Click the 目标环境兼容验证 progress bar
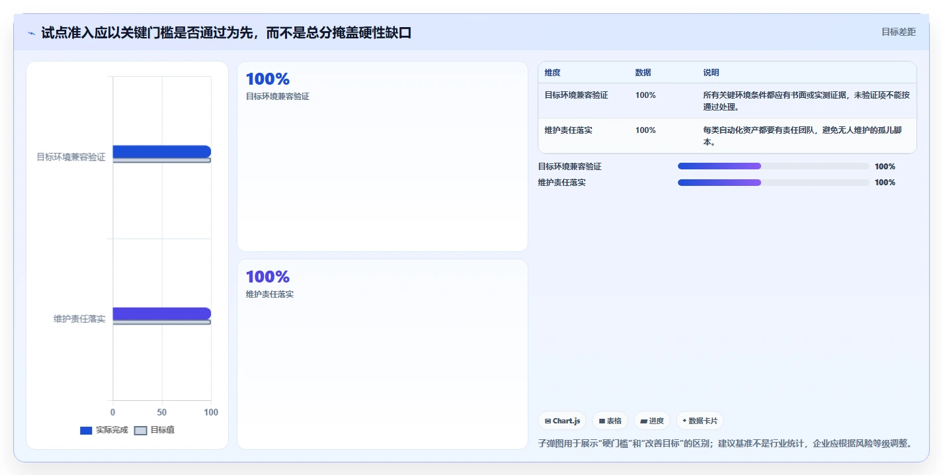 pyautogui.click(x=773, y=166)
